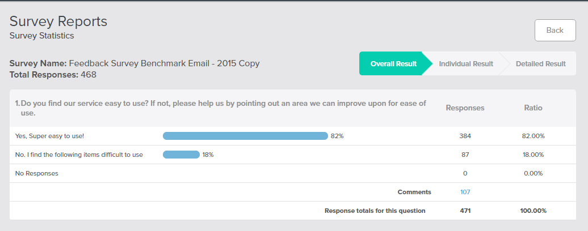The image size is (588, 231).
Task: Click the 384 responses count
Action: (x=465, y=136)
